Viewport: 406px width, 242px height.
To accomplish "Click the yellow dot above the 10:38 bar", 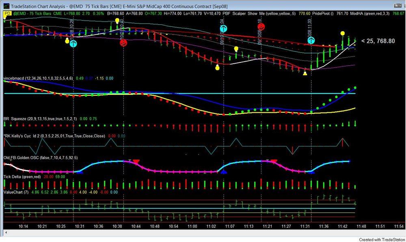I will click(x=117, y=20).
